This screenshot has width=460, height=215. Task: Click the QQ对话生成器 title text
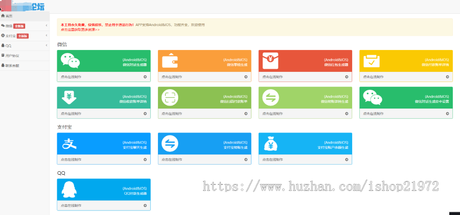tap(135, 194)
